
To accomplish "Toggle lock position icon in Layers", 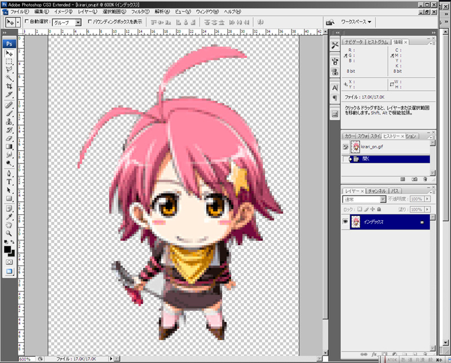I will [373, 209].
